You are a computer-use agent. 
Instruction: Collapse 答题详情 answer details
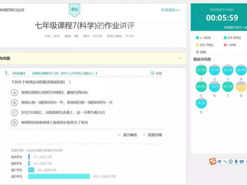coord(152,135)
